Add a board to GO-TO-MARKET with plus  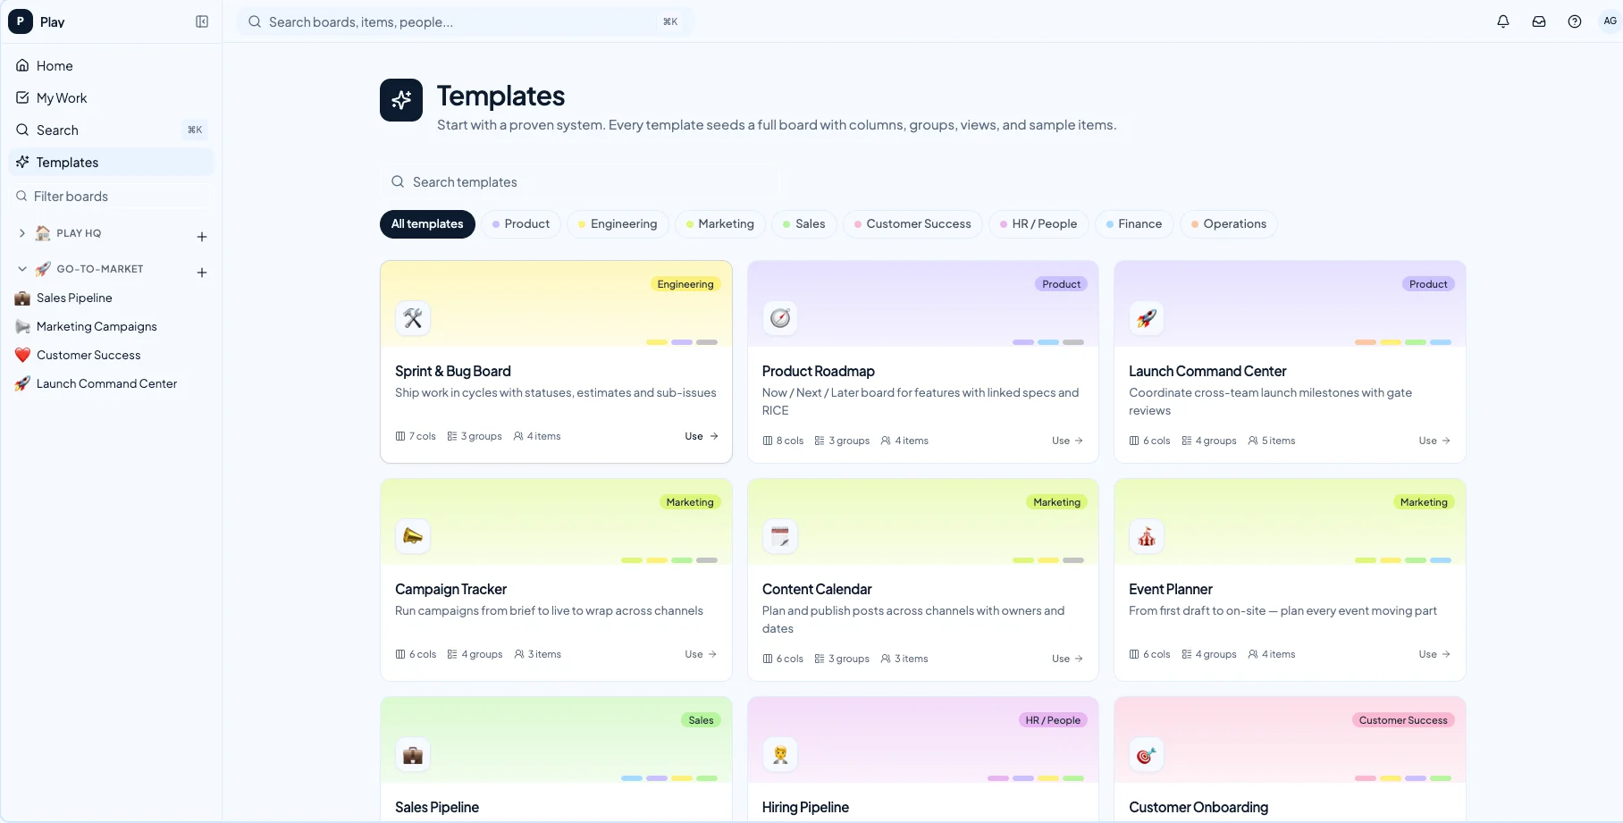202,273
